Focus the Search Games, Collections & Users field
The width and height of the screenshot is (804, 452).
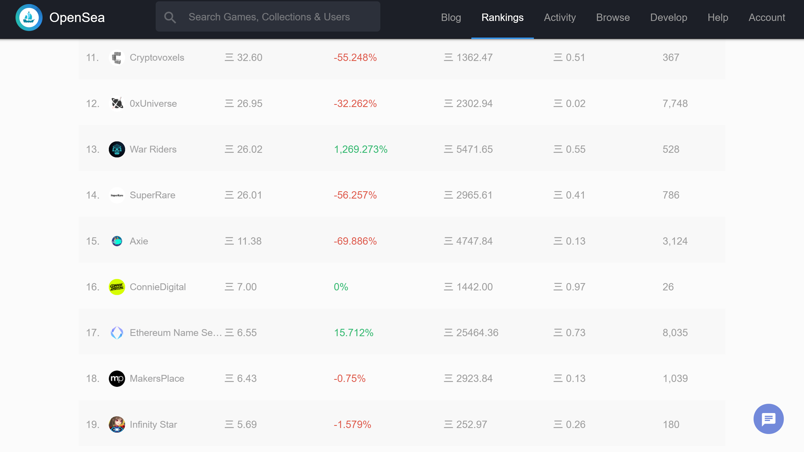pyautogui.click(x=268, y=16)
